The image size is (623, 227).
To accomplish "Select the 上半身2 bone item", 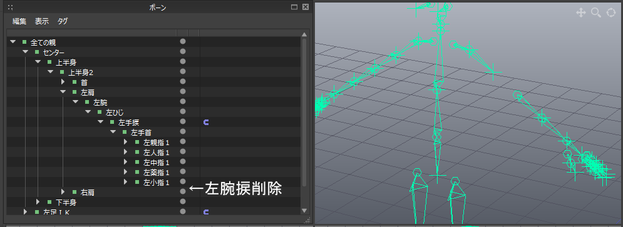I will pyautogui.click(x=81, y=73).
